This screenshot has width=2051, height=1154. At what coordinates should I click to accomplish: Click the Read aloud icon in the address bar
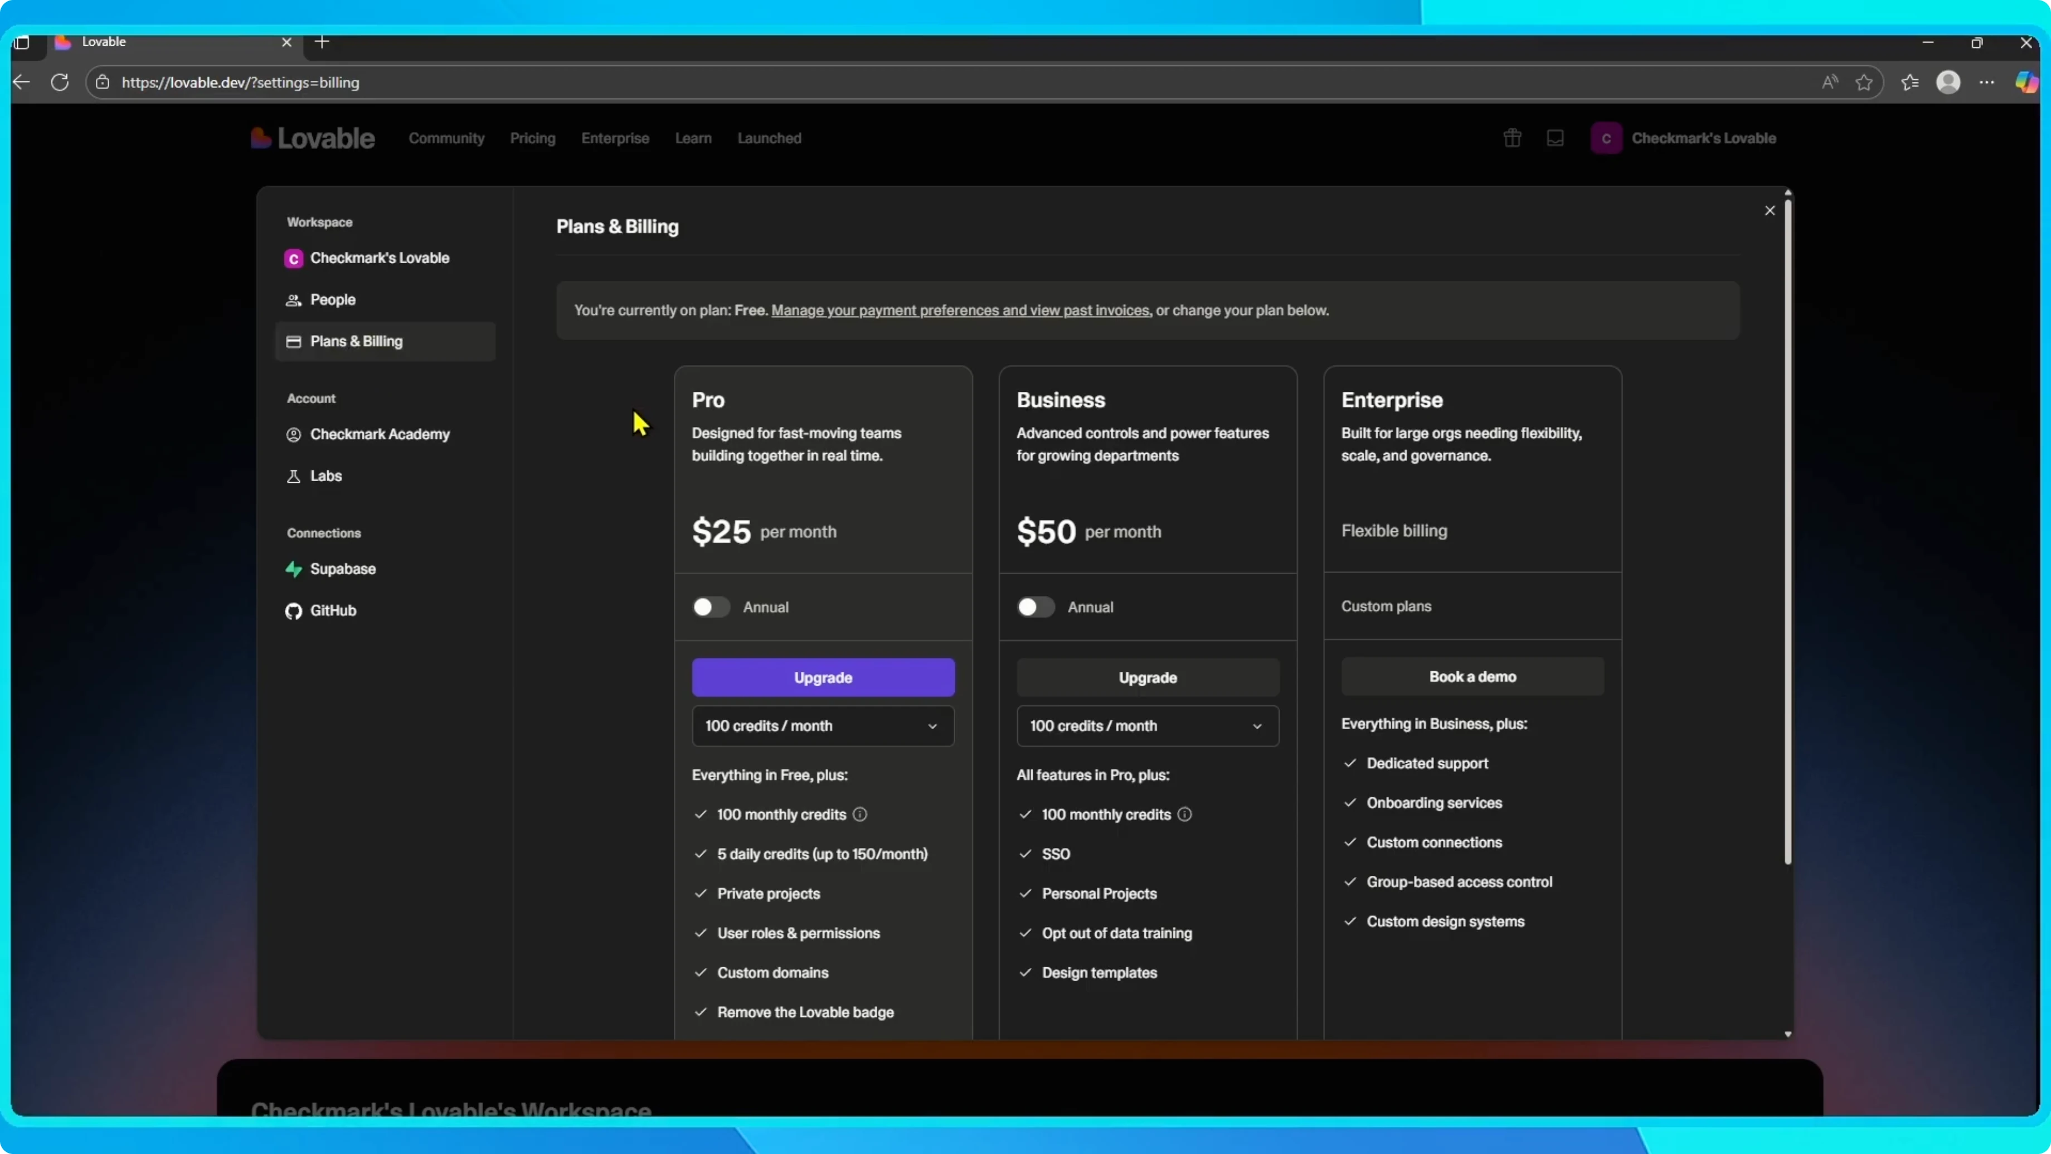1830,82
